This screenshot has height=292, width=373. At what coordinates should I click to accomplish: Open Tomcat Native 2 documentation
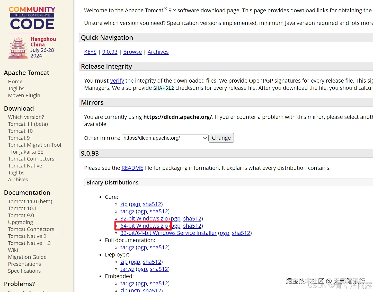point(27,236)
